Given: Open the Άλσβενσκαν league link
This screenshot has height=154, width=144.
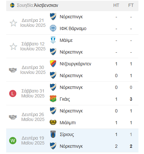Looking at the screenshot, I should pos(46,5).
